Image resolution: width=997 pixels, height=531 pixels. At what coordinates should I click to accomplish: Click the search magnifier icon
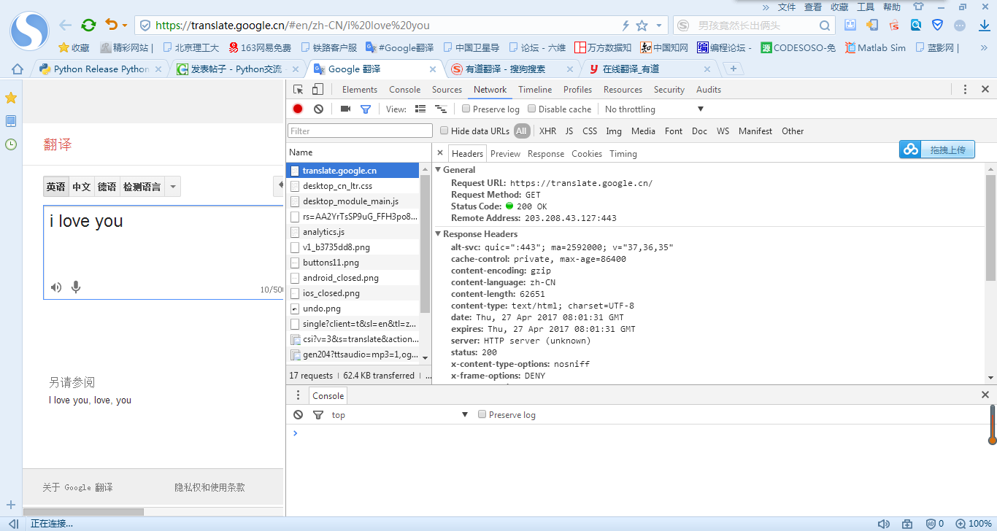coord(825,26)
